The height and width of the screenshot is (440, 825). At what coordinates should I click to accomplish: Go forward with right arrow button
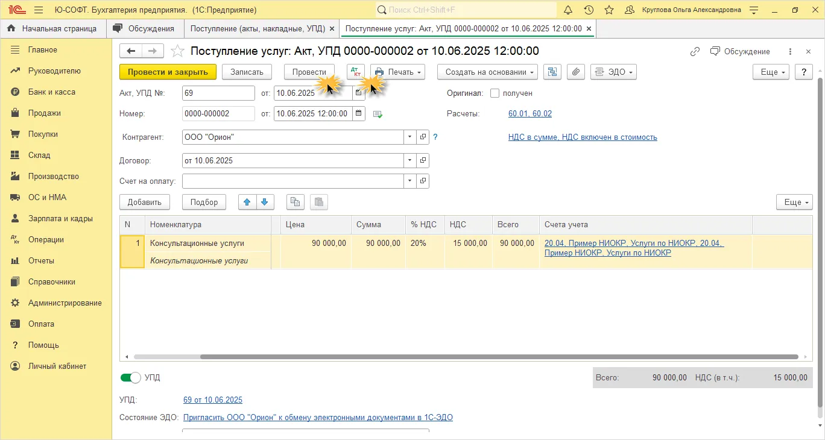pyautogui.click(x=153, y=51)
